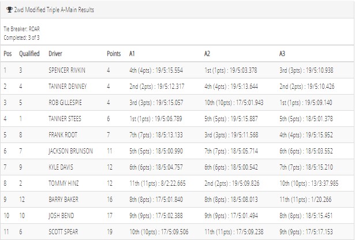Sort by the Qualified column header
Image resolution: width=355 pixels, height=240 pixels.
(29, 54)
